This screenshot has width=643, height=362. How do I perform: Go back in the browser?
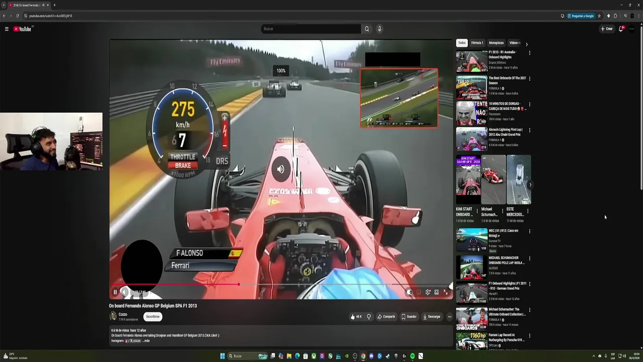(4, 16)
